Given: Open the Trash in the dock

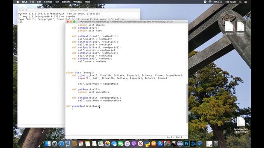Looking at the screenshot, I should [x=216, y=143].
